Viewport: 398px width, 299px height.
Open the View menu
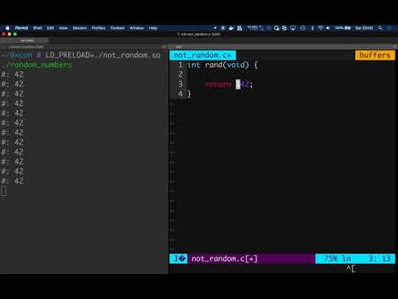(x=63, y=28)
